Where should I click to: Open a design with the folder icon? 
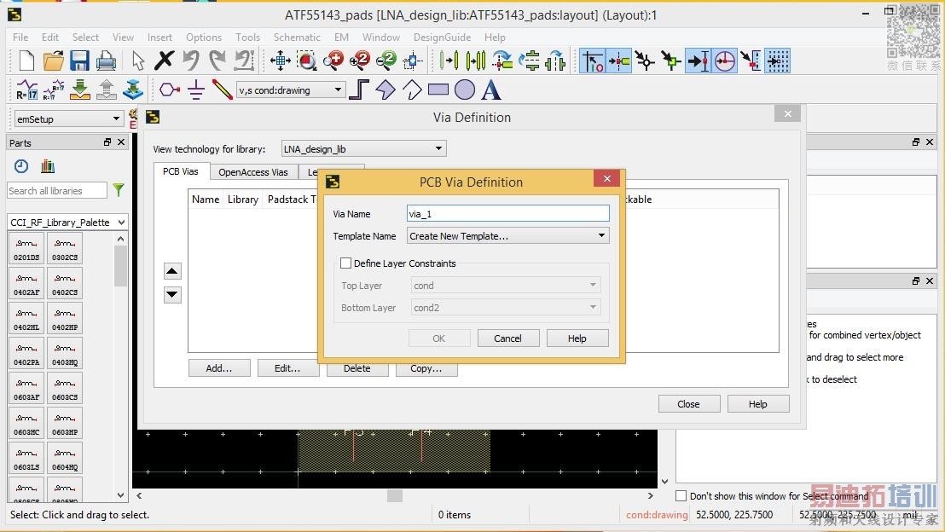(53, 61)
